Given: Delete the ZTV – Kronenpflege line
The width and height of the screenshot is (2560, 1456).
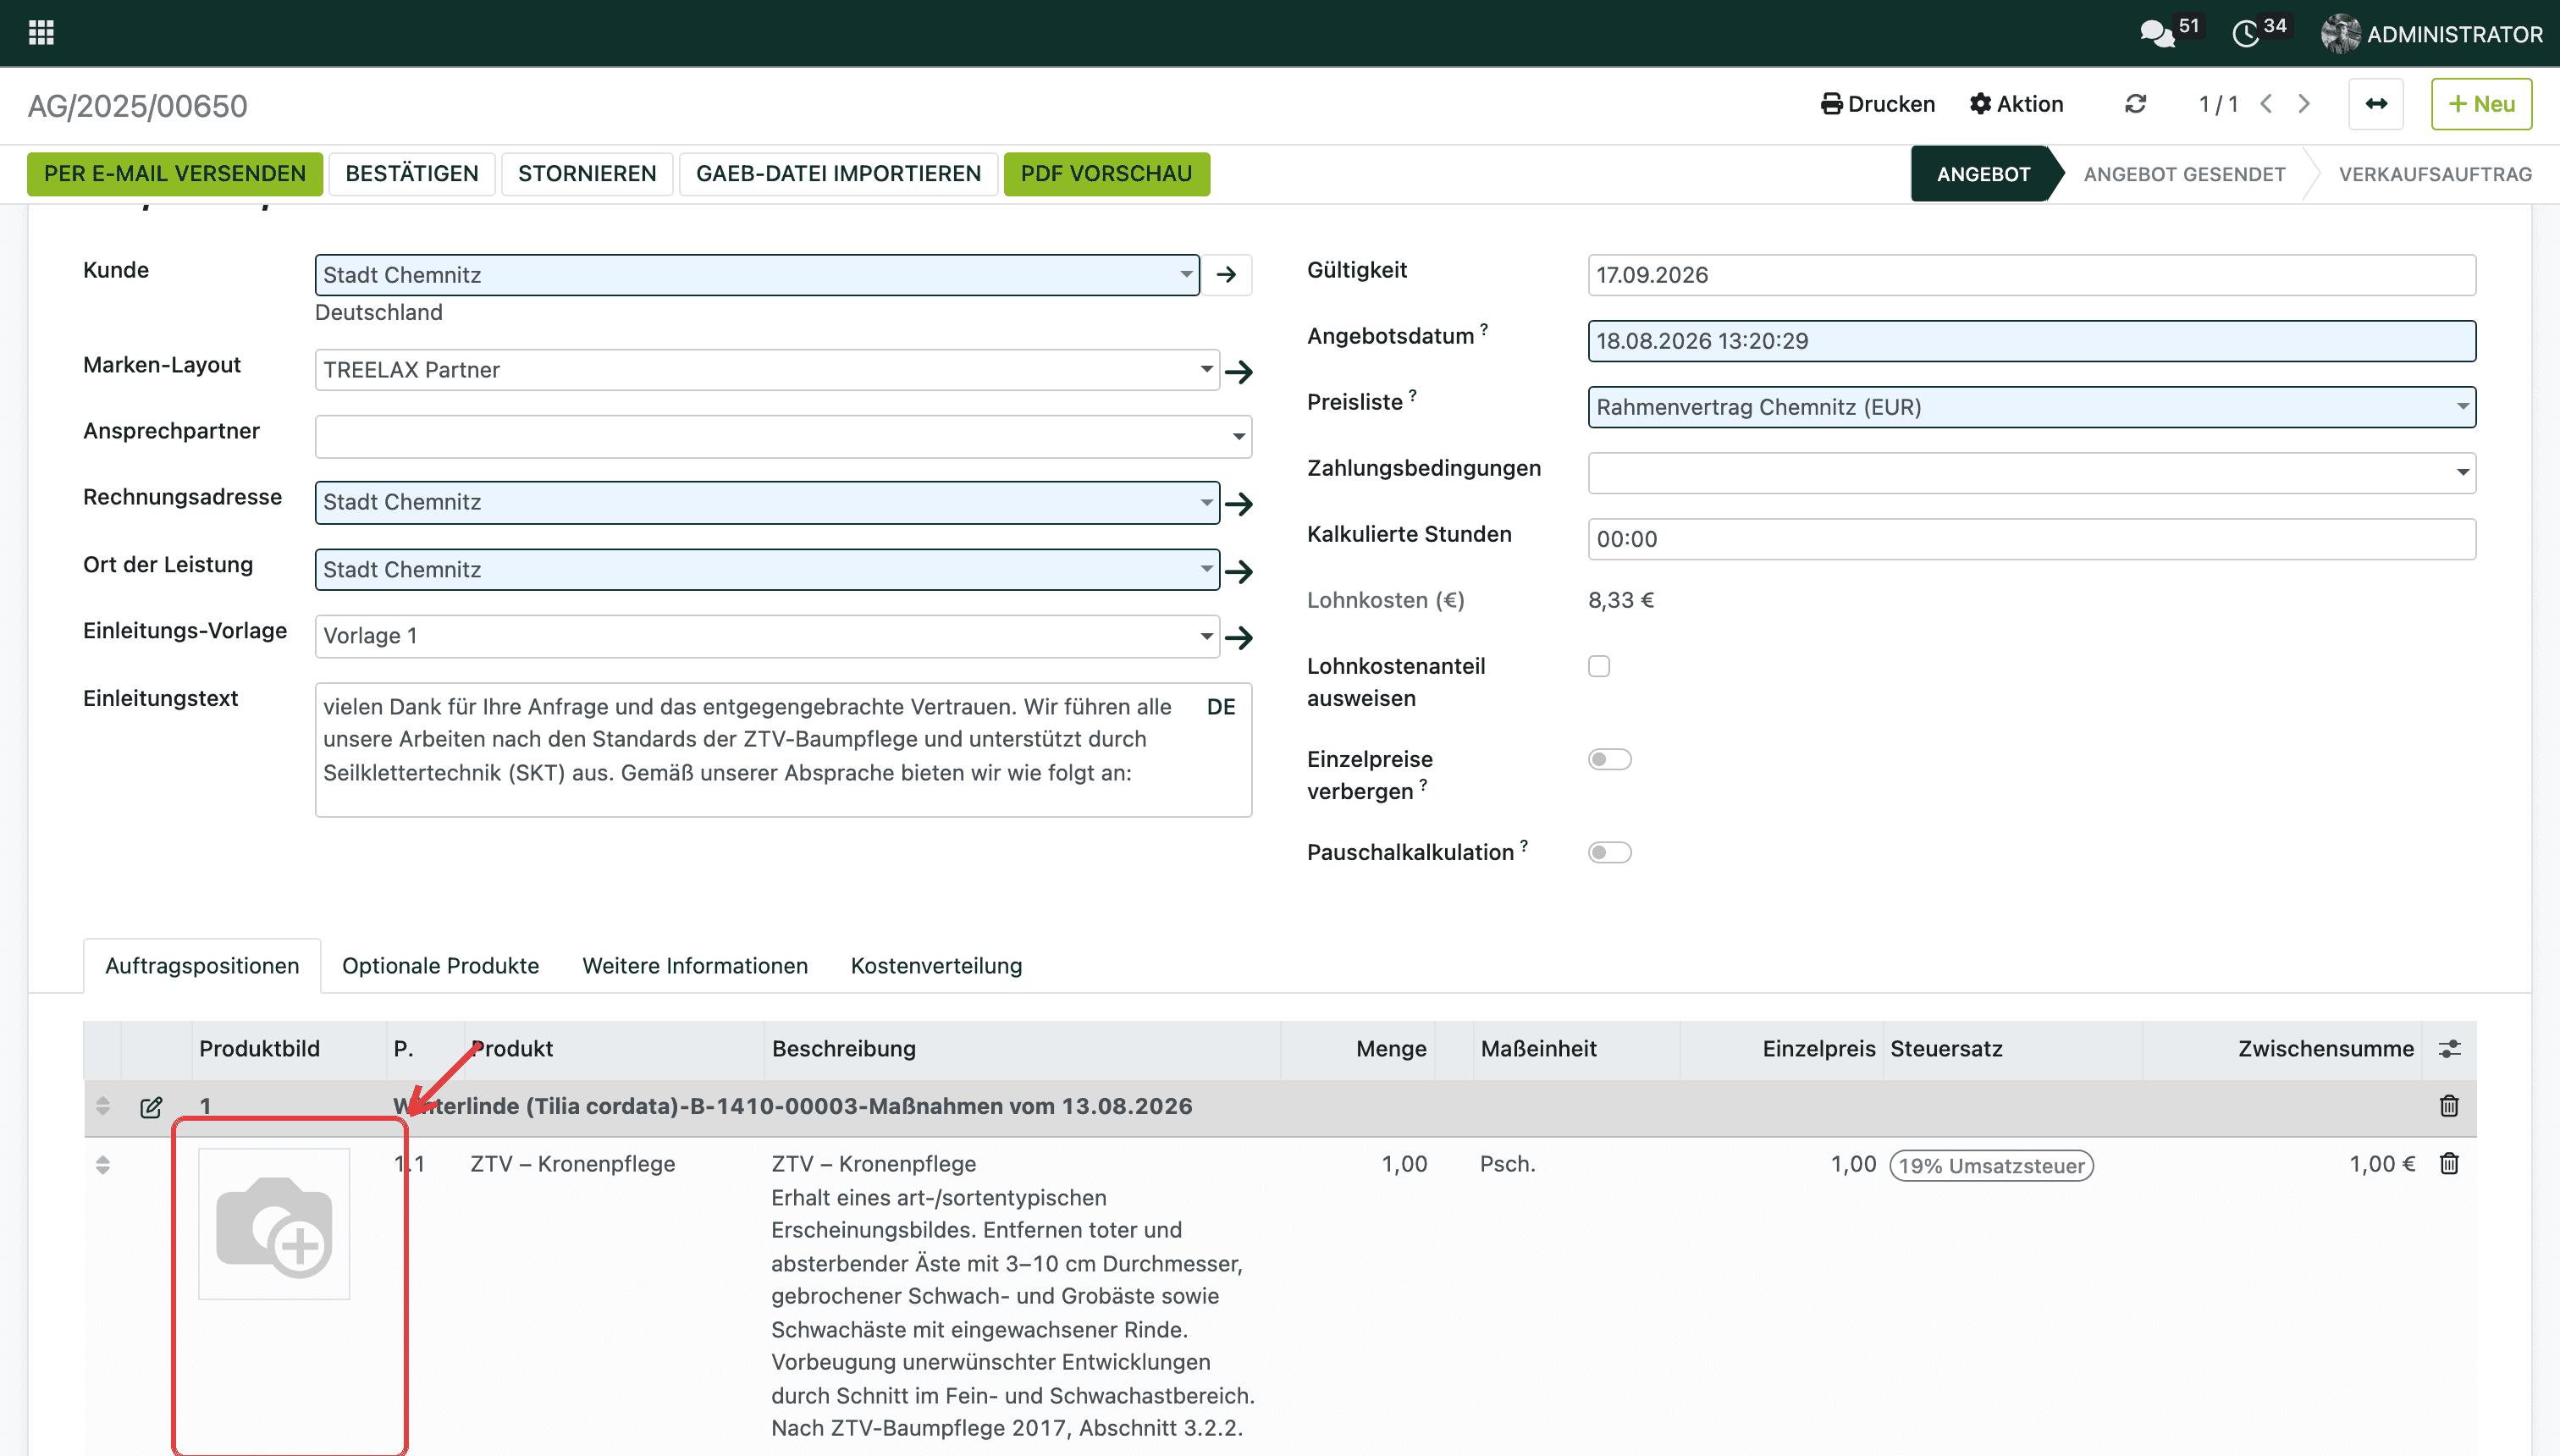Looking at the screenshot, I should [x=2449, y=1164].
